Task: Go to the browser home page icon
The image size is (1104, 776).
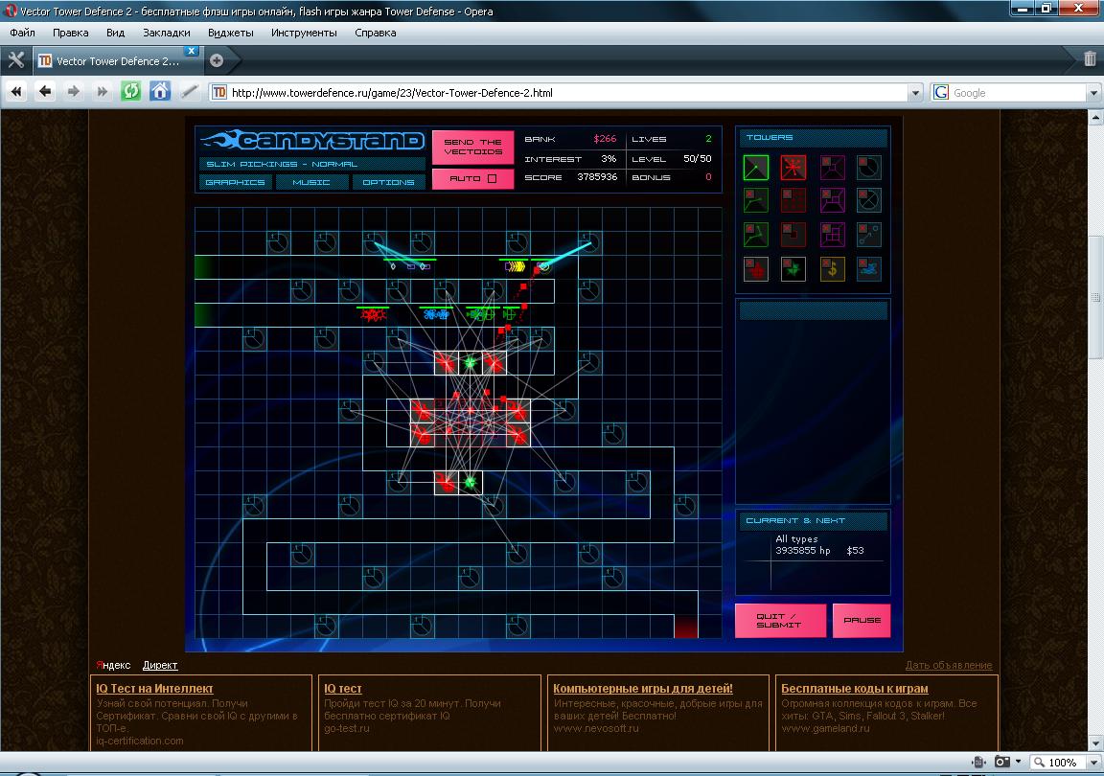Action: [160, 92]
